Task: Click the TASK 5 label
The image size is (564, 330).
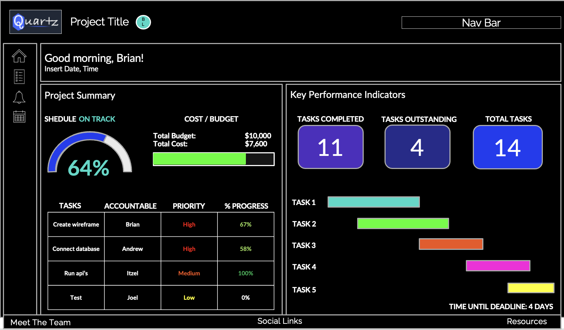Action: [304, 290]
